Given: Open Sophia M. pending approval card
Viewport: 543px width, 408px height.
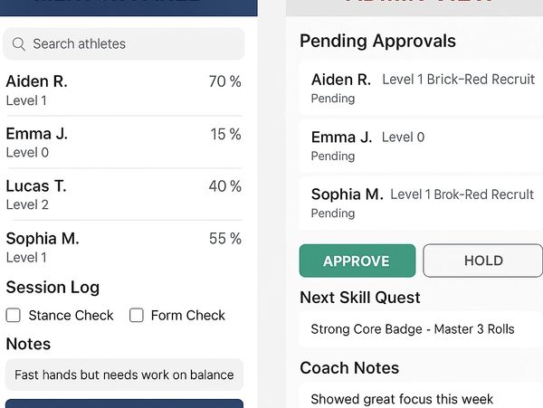Looking at the screenshot, I should click(x=421, y=204).
